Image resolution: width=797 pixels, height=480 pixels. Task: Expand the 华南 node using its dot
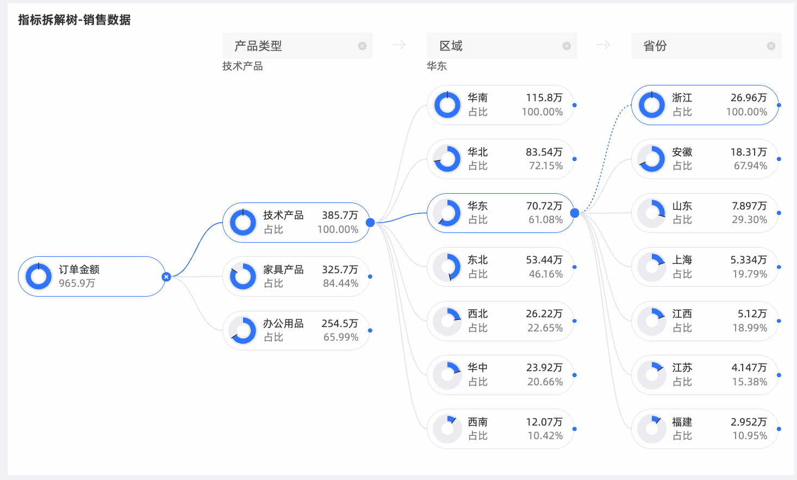click(575, 105)
